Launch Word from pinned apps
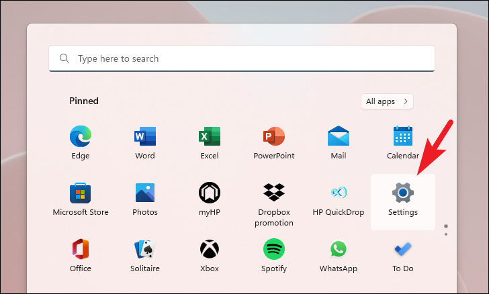489x294 pixels. click(x=145, y=136)
